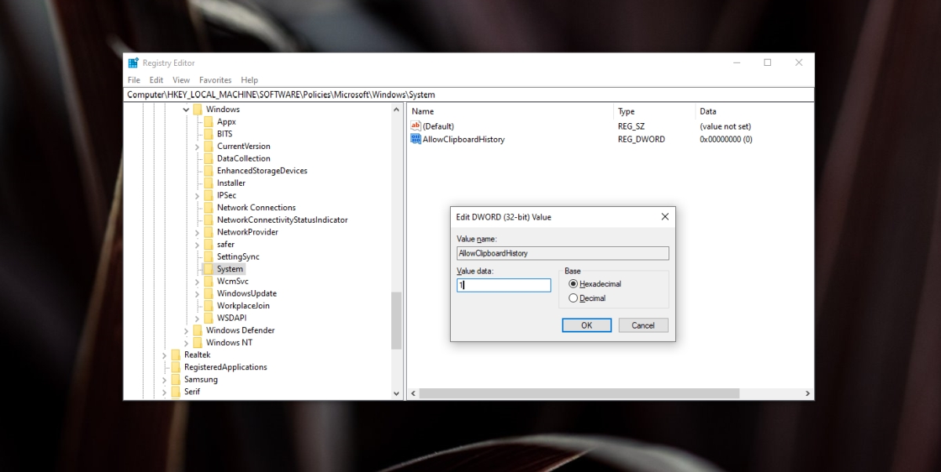Click the REG_DWORD icon beside AllowClipboardHistory
Screen dimensions: 941x472
(x=416, y=139)
